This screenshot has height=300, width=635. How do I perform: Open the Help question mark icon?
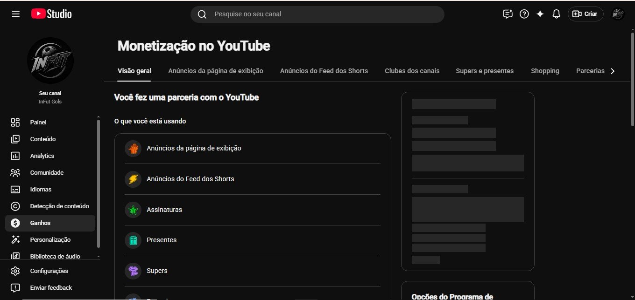[x=524, y=14]
